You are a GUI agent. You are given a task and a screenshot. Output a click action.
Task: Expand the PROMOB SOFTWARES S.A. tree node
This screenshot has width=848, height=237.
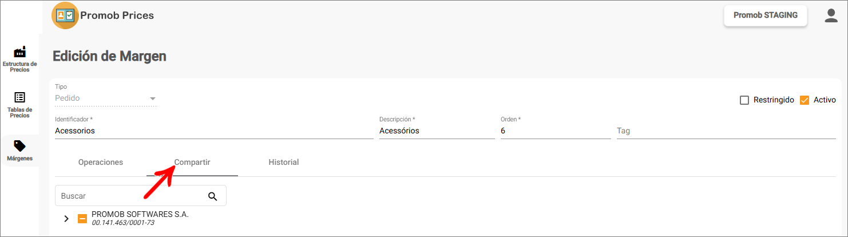pos(66,219)
